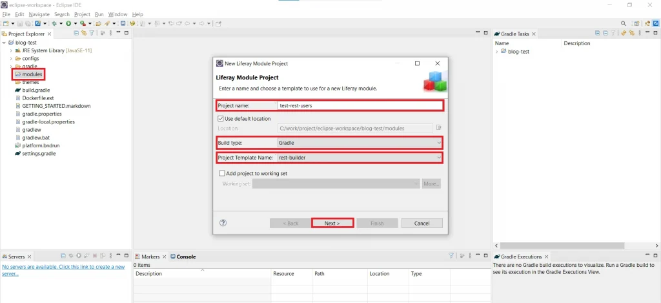This screenshot has width=661, height=303.
Task: Click the Search magnifier icon at top right
Action: (624, 23)
